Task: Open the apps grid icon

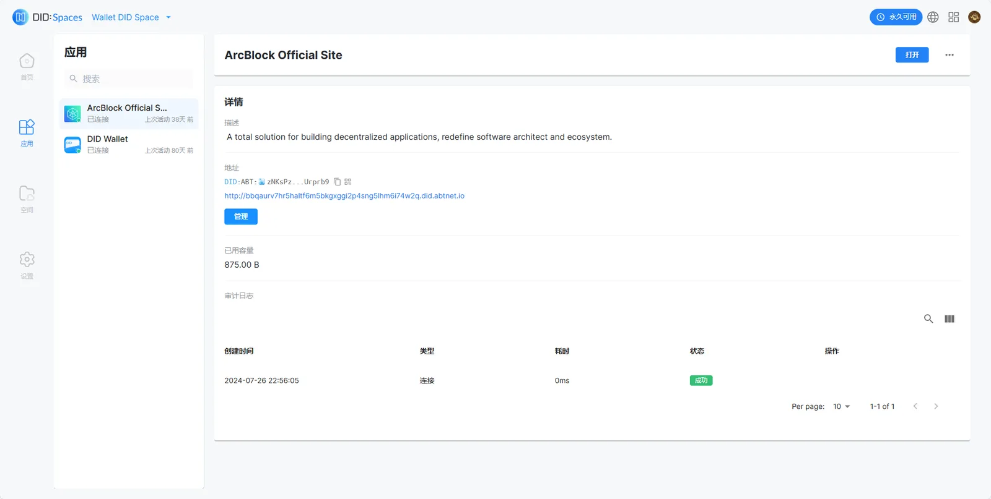Action: tap(954, 17)
